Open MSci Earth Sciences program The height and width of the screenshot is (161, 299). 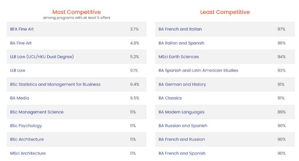(179, 57)
